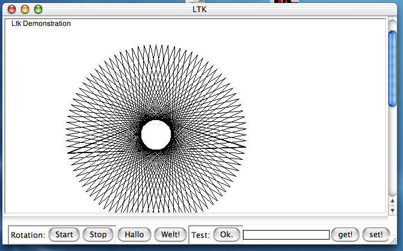Click the Start rotation button

[64, 235]
